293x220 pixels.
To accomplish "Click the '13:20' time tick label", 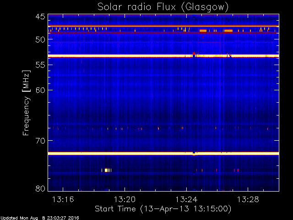I will click(125, 199).
